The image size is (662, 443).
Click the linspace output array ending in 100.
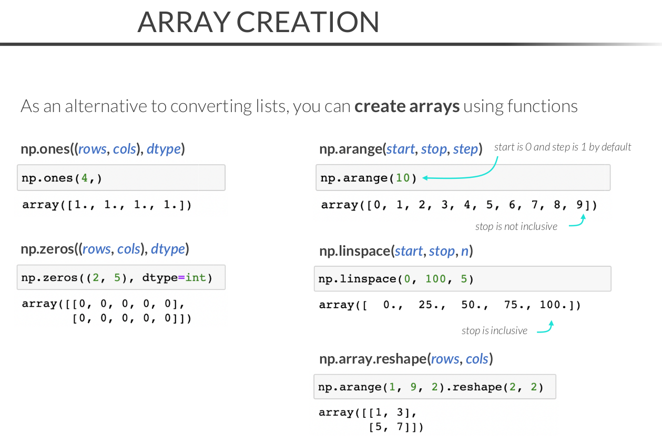tap(450, 305)
